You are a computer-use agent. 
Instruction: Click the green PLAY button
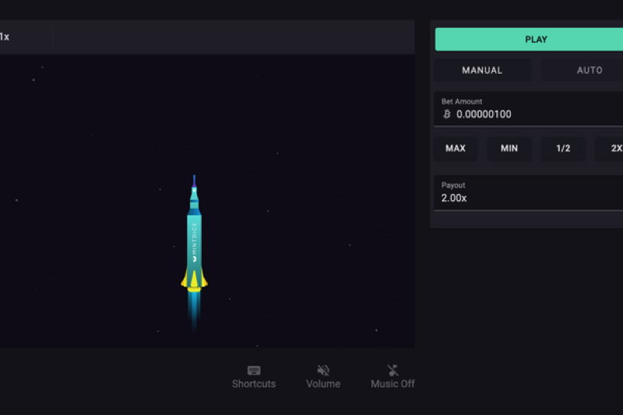click(x=530, y=39)
